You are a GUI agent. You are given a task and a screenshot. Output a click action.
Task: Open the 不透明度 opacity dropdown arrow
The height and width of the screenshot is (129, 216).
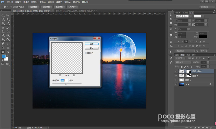coord(208,63)
